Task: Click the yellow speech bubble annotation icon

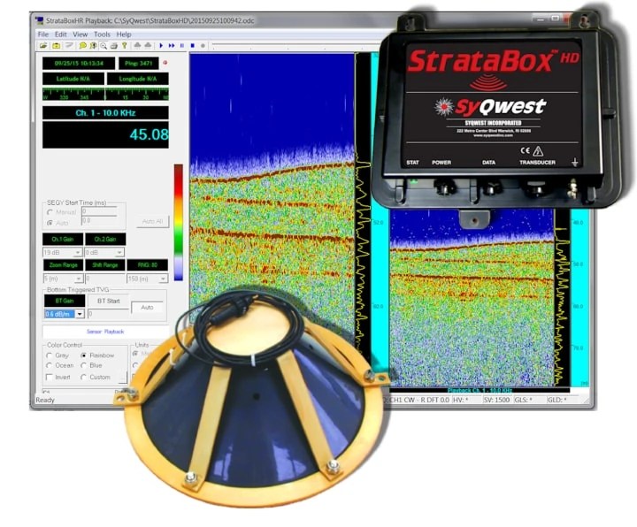Action: (82, 46)
